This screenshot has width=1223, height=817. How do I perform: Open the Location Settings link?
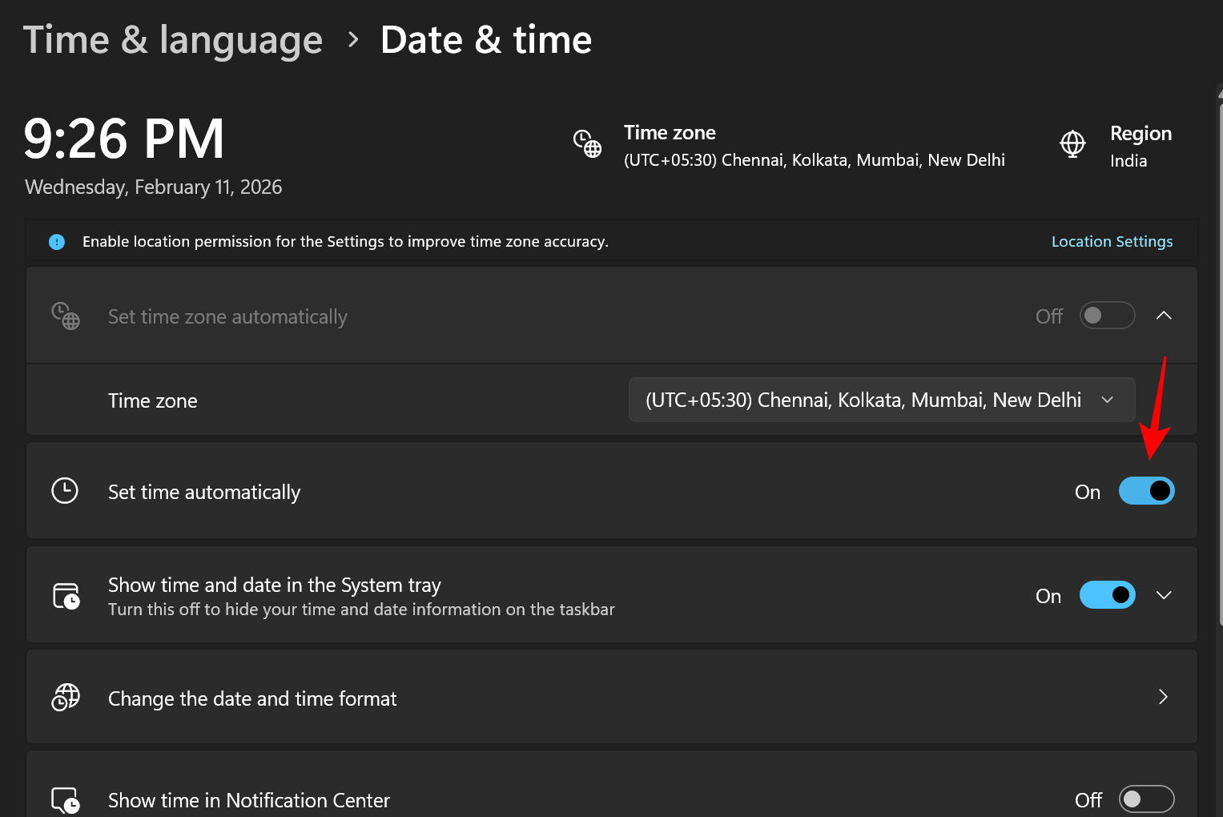point(1112,242)
